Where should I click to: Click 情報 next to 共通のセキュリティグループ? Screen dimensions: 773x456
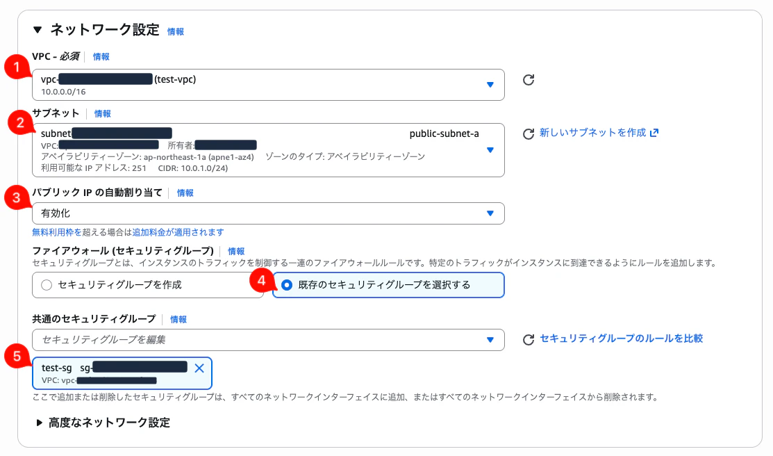177,319
